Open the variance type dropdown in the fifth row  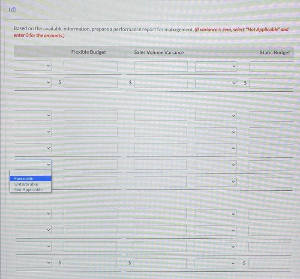tap(216, 148)
